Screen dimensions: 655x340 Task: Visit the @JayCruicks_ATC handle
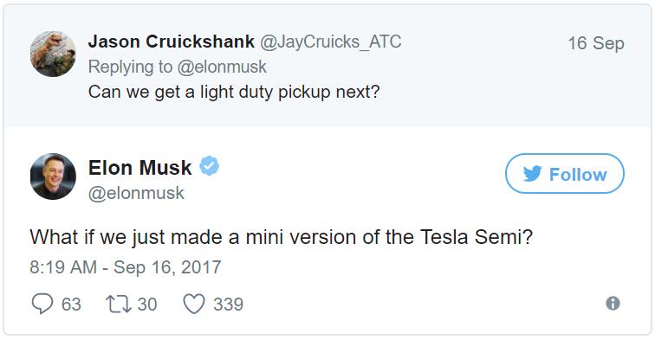point(330,42)
